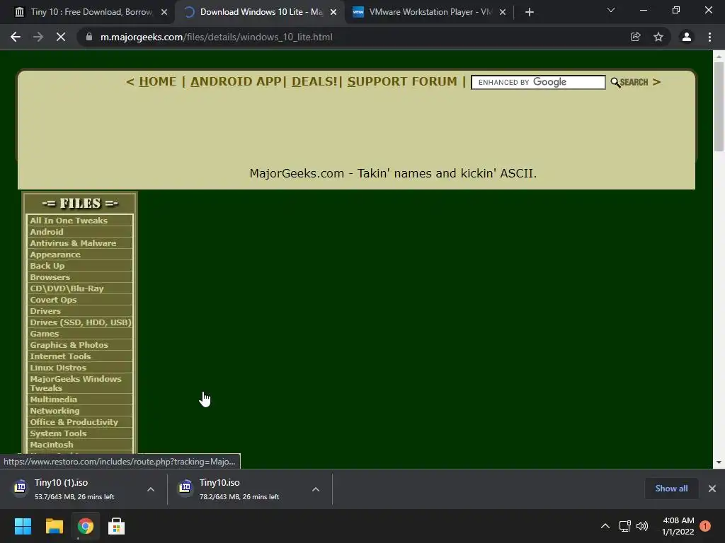Show hidden system tray icons
This screenshot has width=725, height=543.
(605, 526)
